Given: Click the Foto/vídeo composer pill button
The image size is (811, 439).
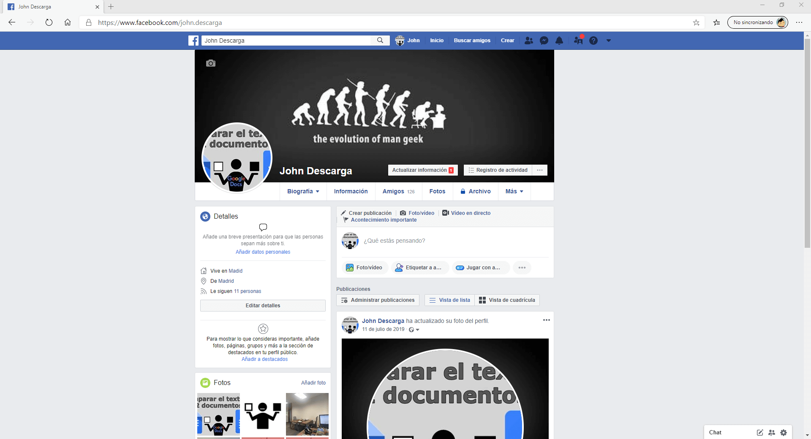Looking at the screenshot, I should click(x=365, y=268).
